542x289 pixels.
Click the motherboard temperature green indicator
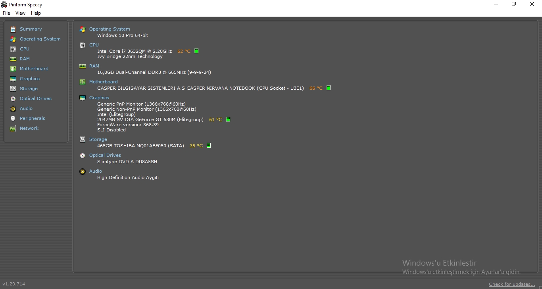[x=329, y=88]
